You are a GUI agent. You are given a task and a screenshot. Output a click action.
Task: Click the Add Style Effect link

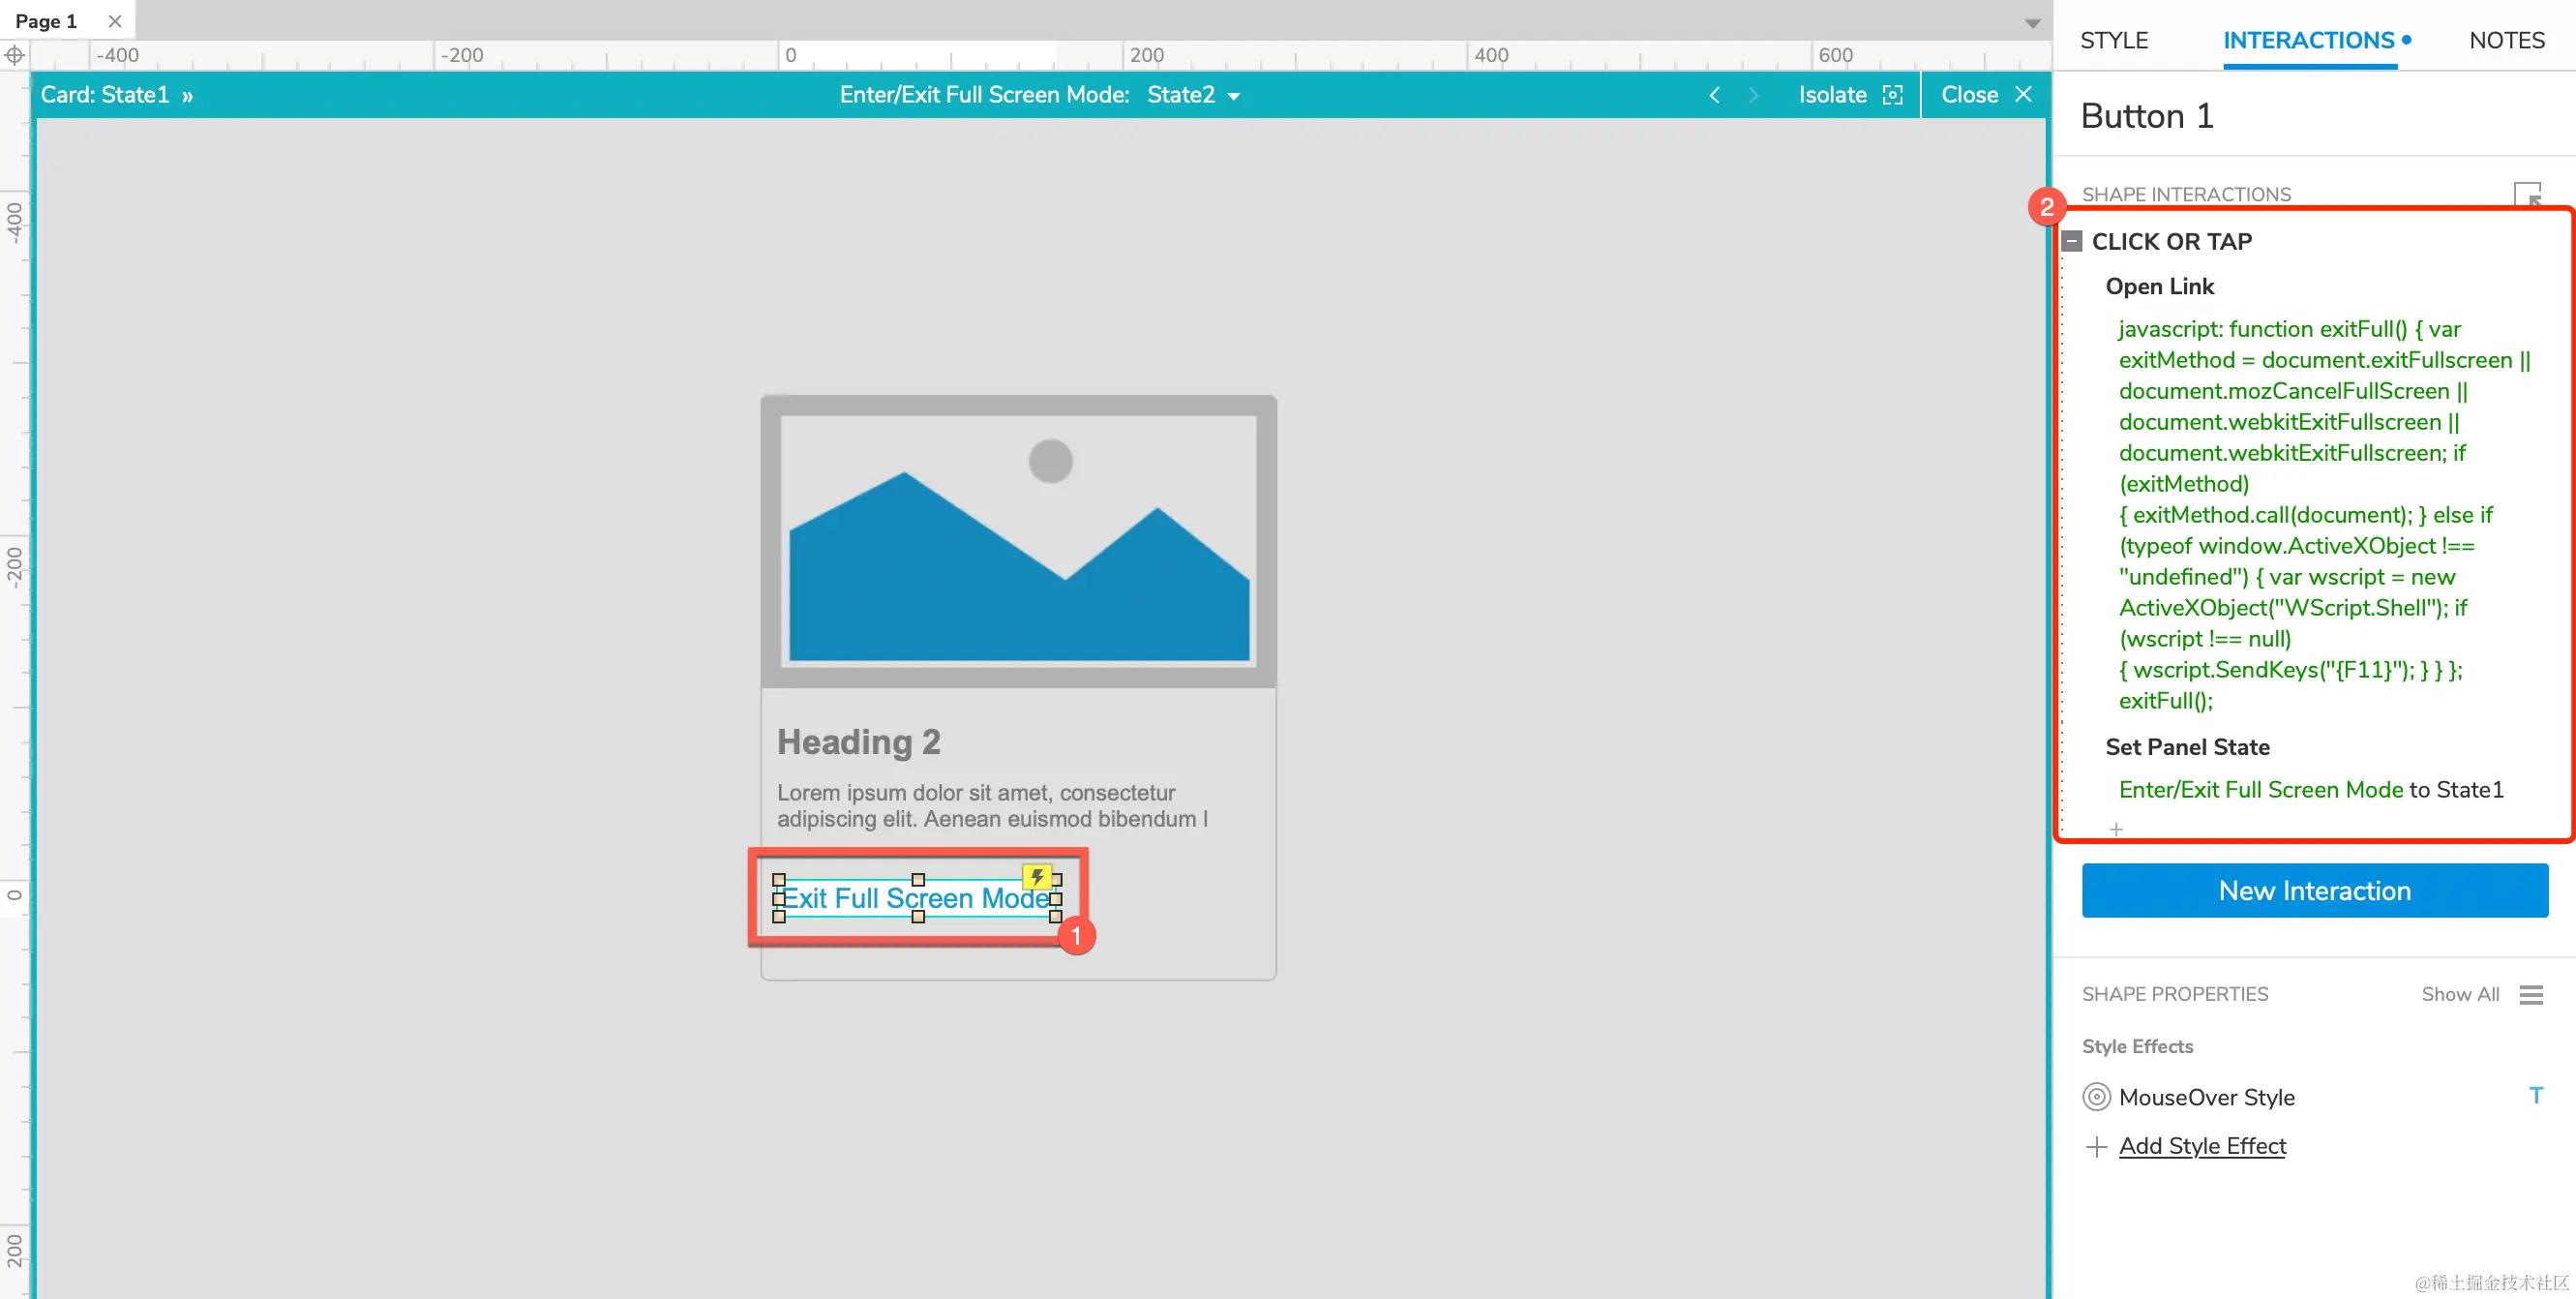point(2202,1146)
